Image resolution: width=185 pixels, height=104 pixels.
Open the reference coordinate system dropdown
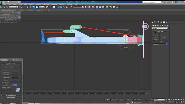[x=42, y=7]
